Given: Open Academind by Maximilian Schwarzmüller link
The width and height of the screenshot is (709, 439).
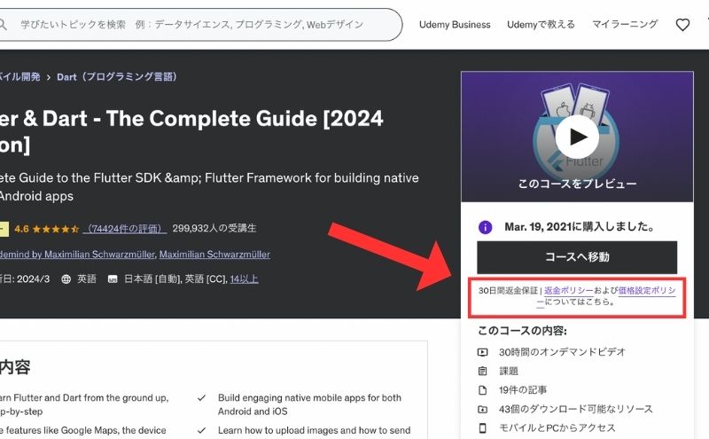Looking at the screenshot, I should click(77, 255).
